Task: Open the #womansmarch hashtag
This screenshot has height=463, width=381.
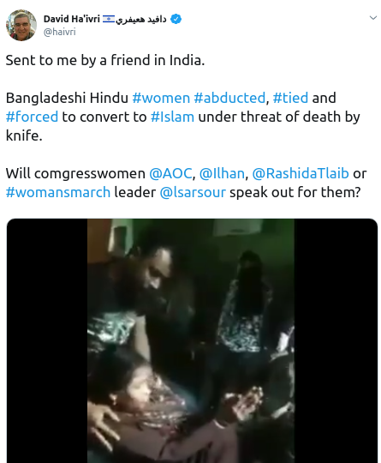Action: (58, 192)
